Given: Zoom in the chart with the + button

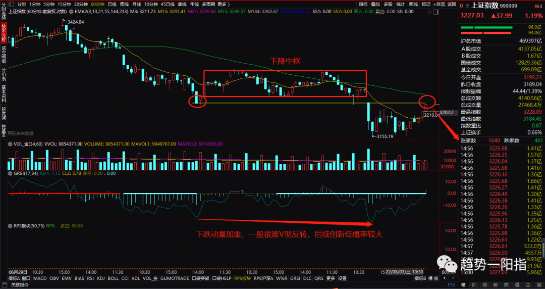Looking at the screenshot, I should 444,278.
